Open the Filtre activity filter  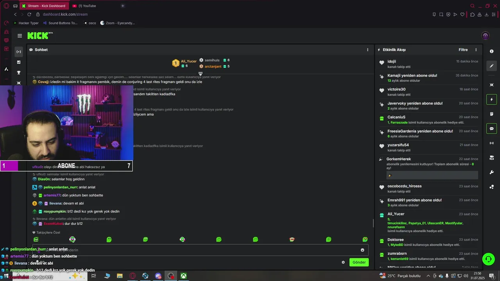(x=463, y=50)
